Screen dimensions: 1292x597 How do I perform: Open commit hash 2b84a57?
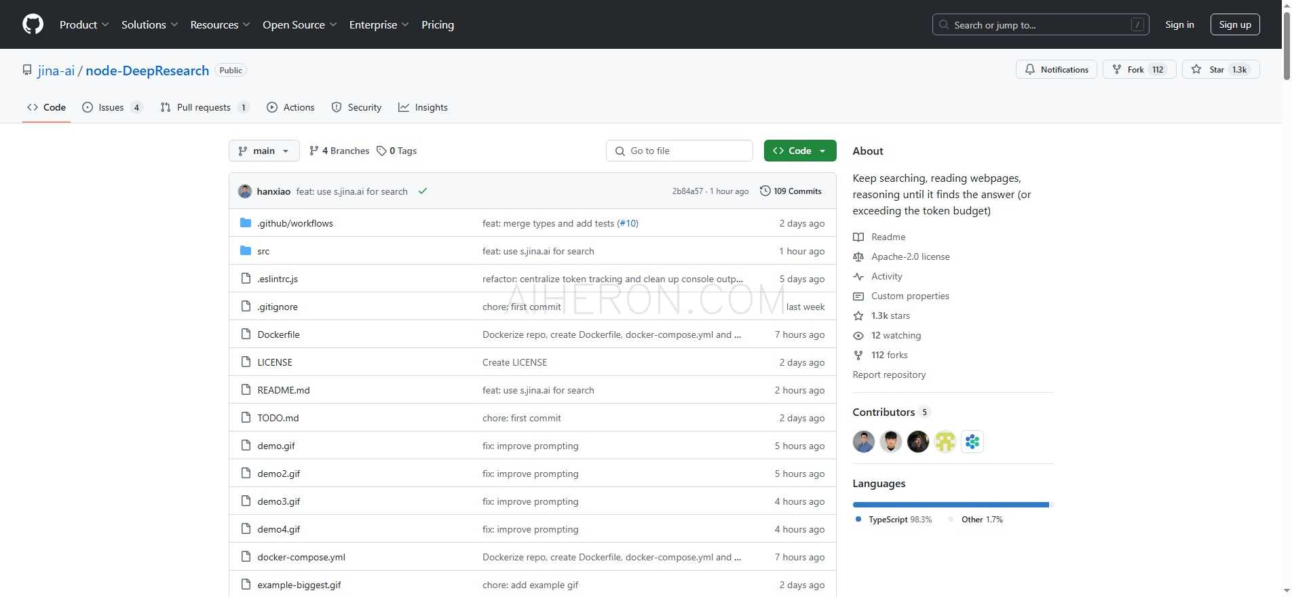point(687,191)
